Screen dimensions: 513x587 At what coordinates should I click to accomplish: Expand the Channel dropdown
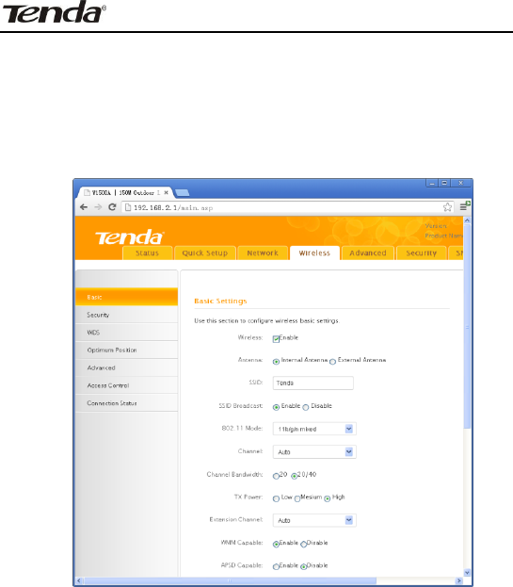[x=314, y=452]
